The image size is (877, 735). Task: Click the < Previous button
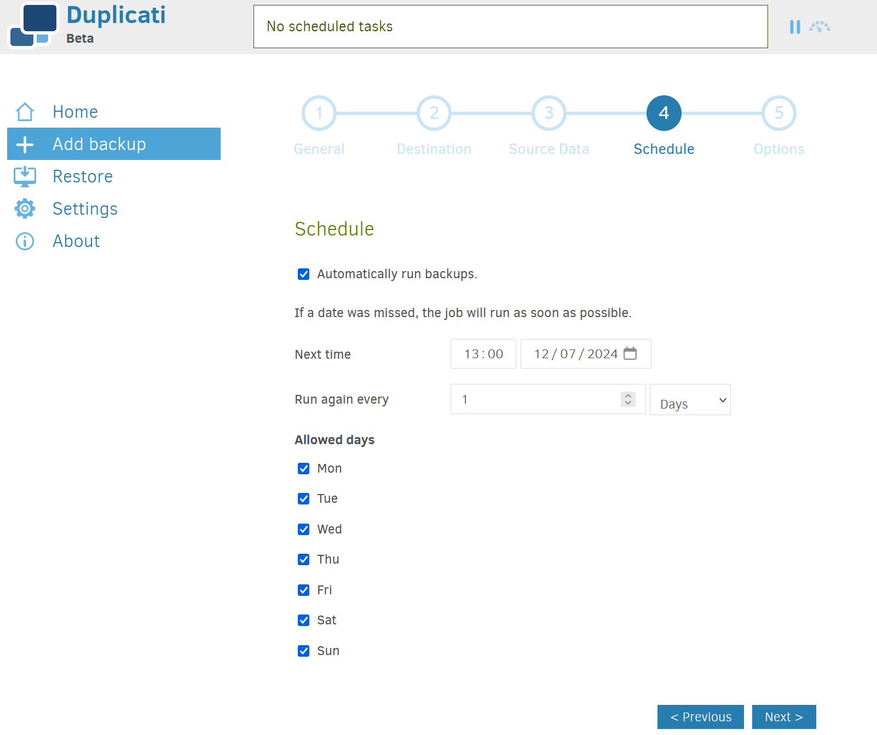[x=701, y=717]
